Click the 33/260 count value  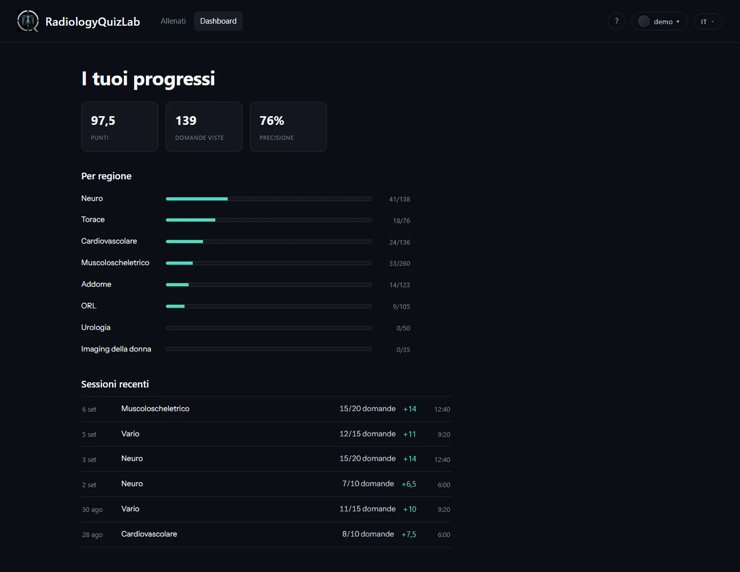pyautogui.click(x=399, y=264)
